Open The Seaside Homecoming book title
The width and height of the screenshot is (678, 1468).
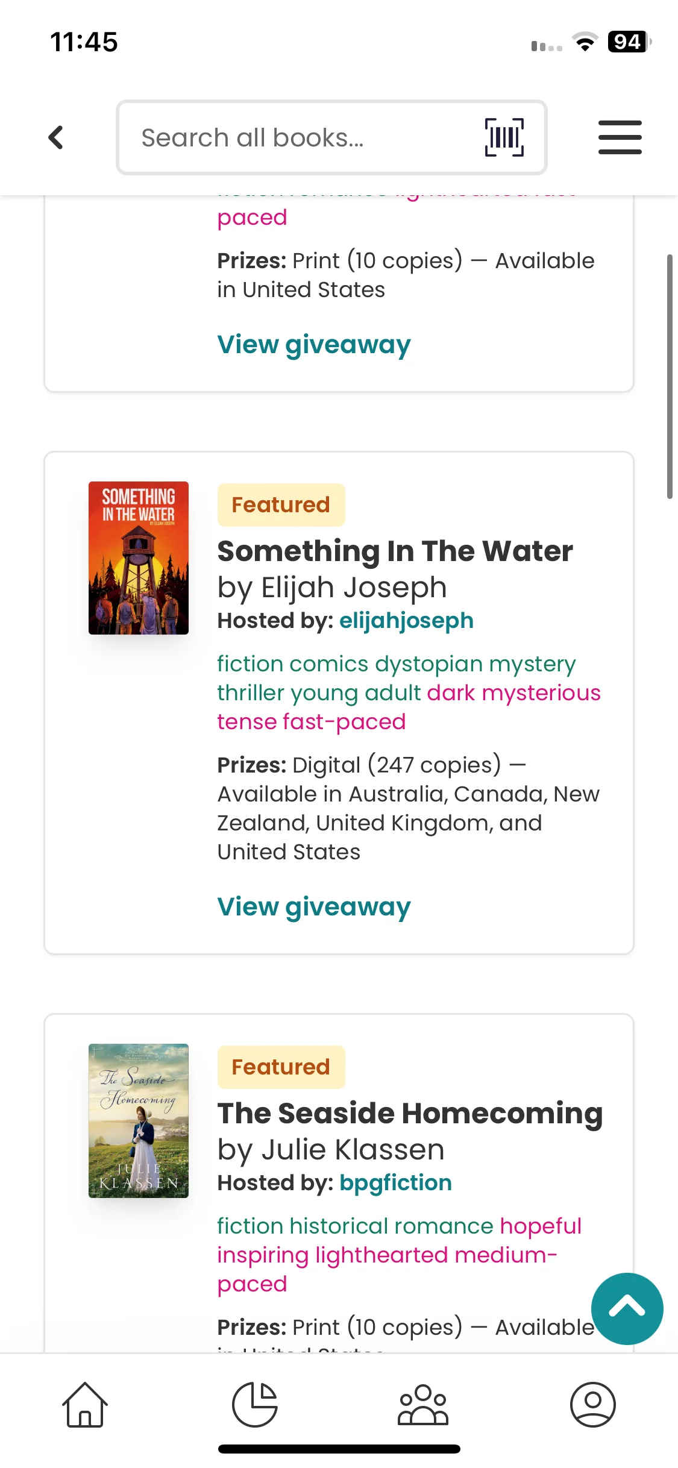click(410, 1113)
